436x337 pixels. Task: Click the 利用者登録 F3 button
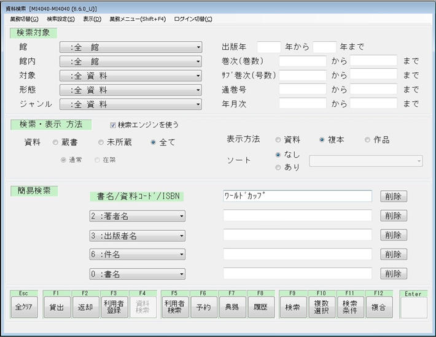114,308
